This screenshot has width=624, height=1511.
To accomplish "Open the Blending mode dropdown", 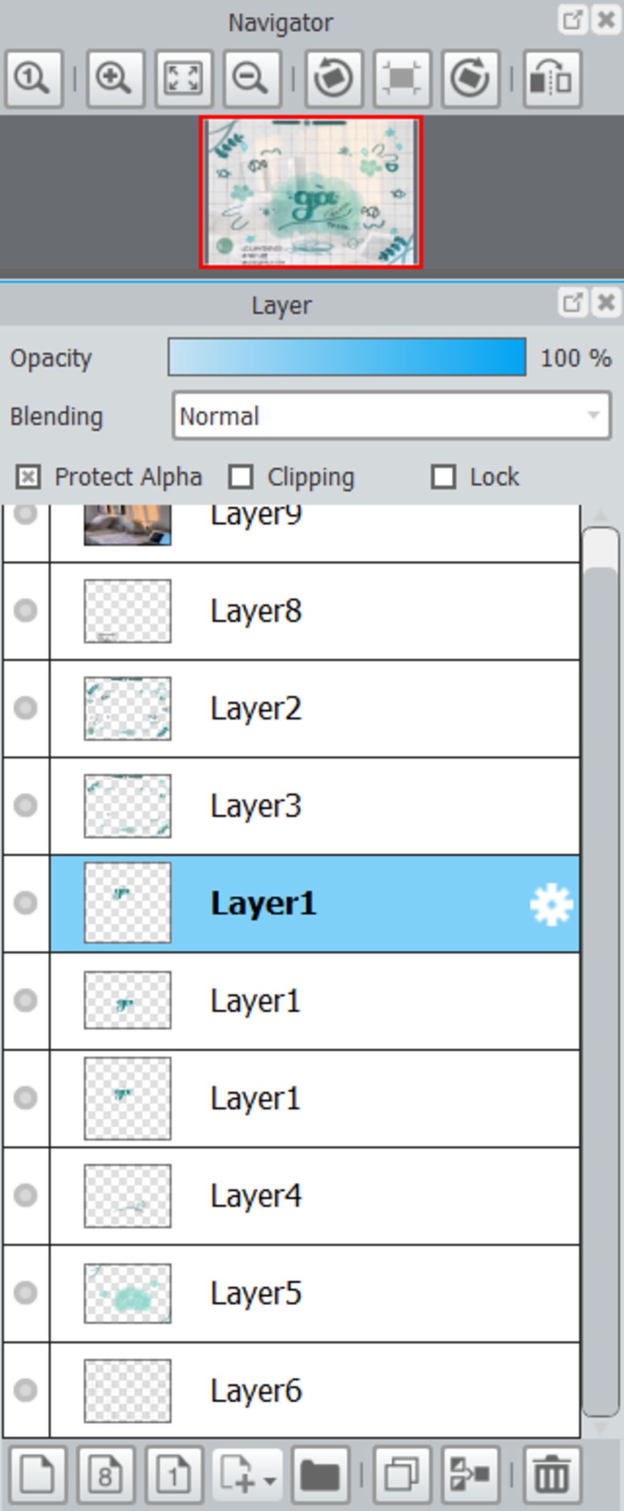I will [x=391, y=416].
